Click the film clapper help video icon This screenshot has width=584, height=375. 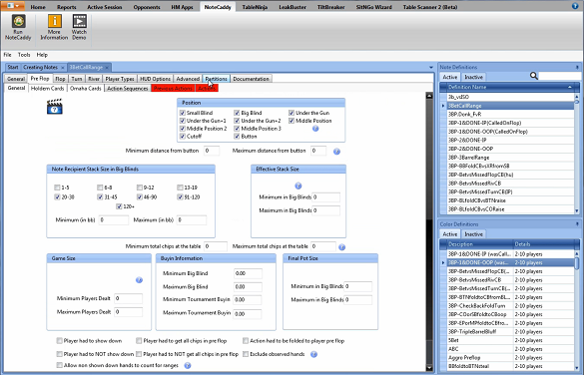click(54, 107)
